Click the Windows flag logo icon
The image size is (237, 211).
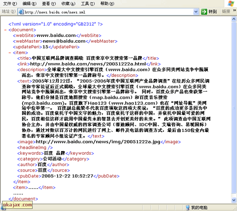(231, 3)
